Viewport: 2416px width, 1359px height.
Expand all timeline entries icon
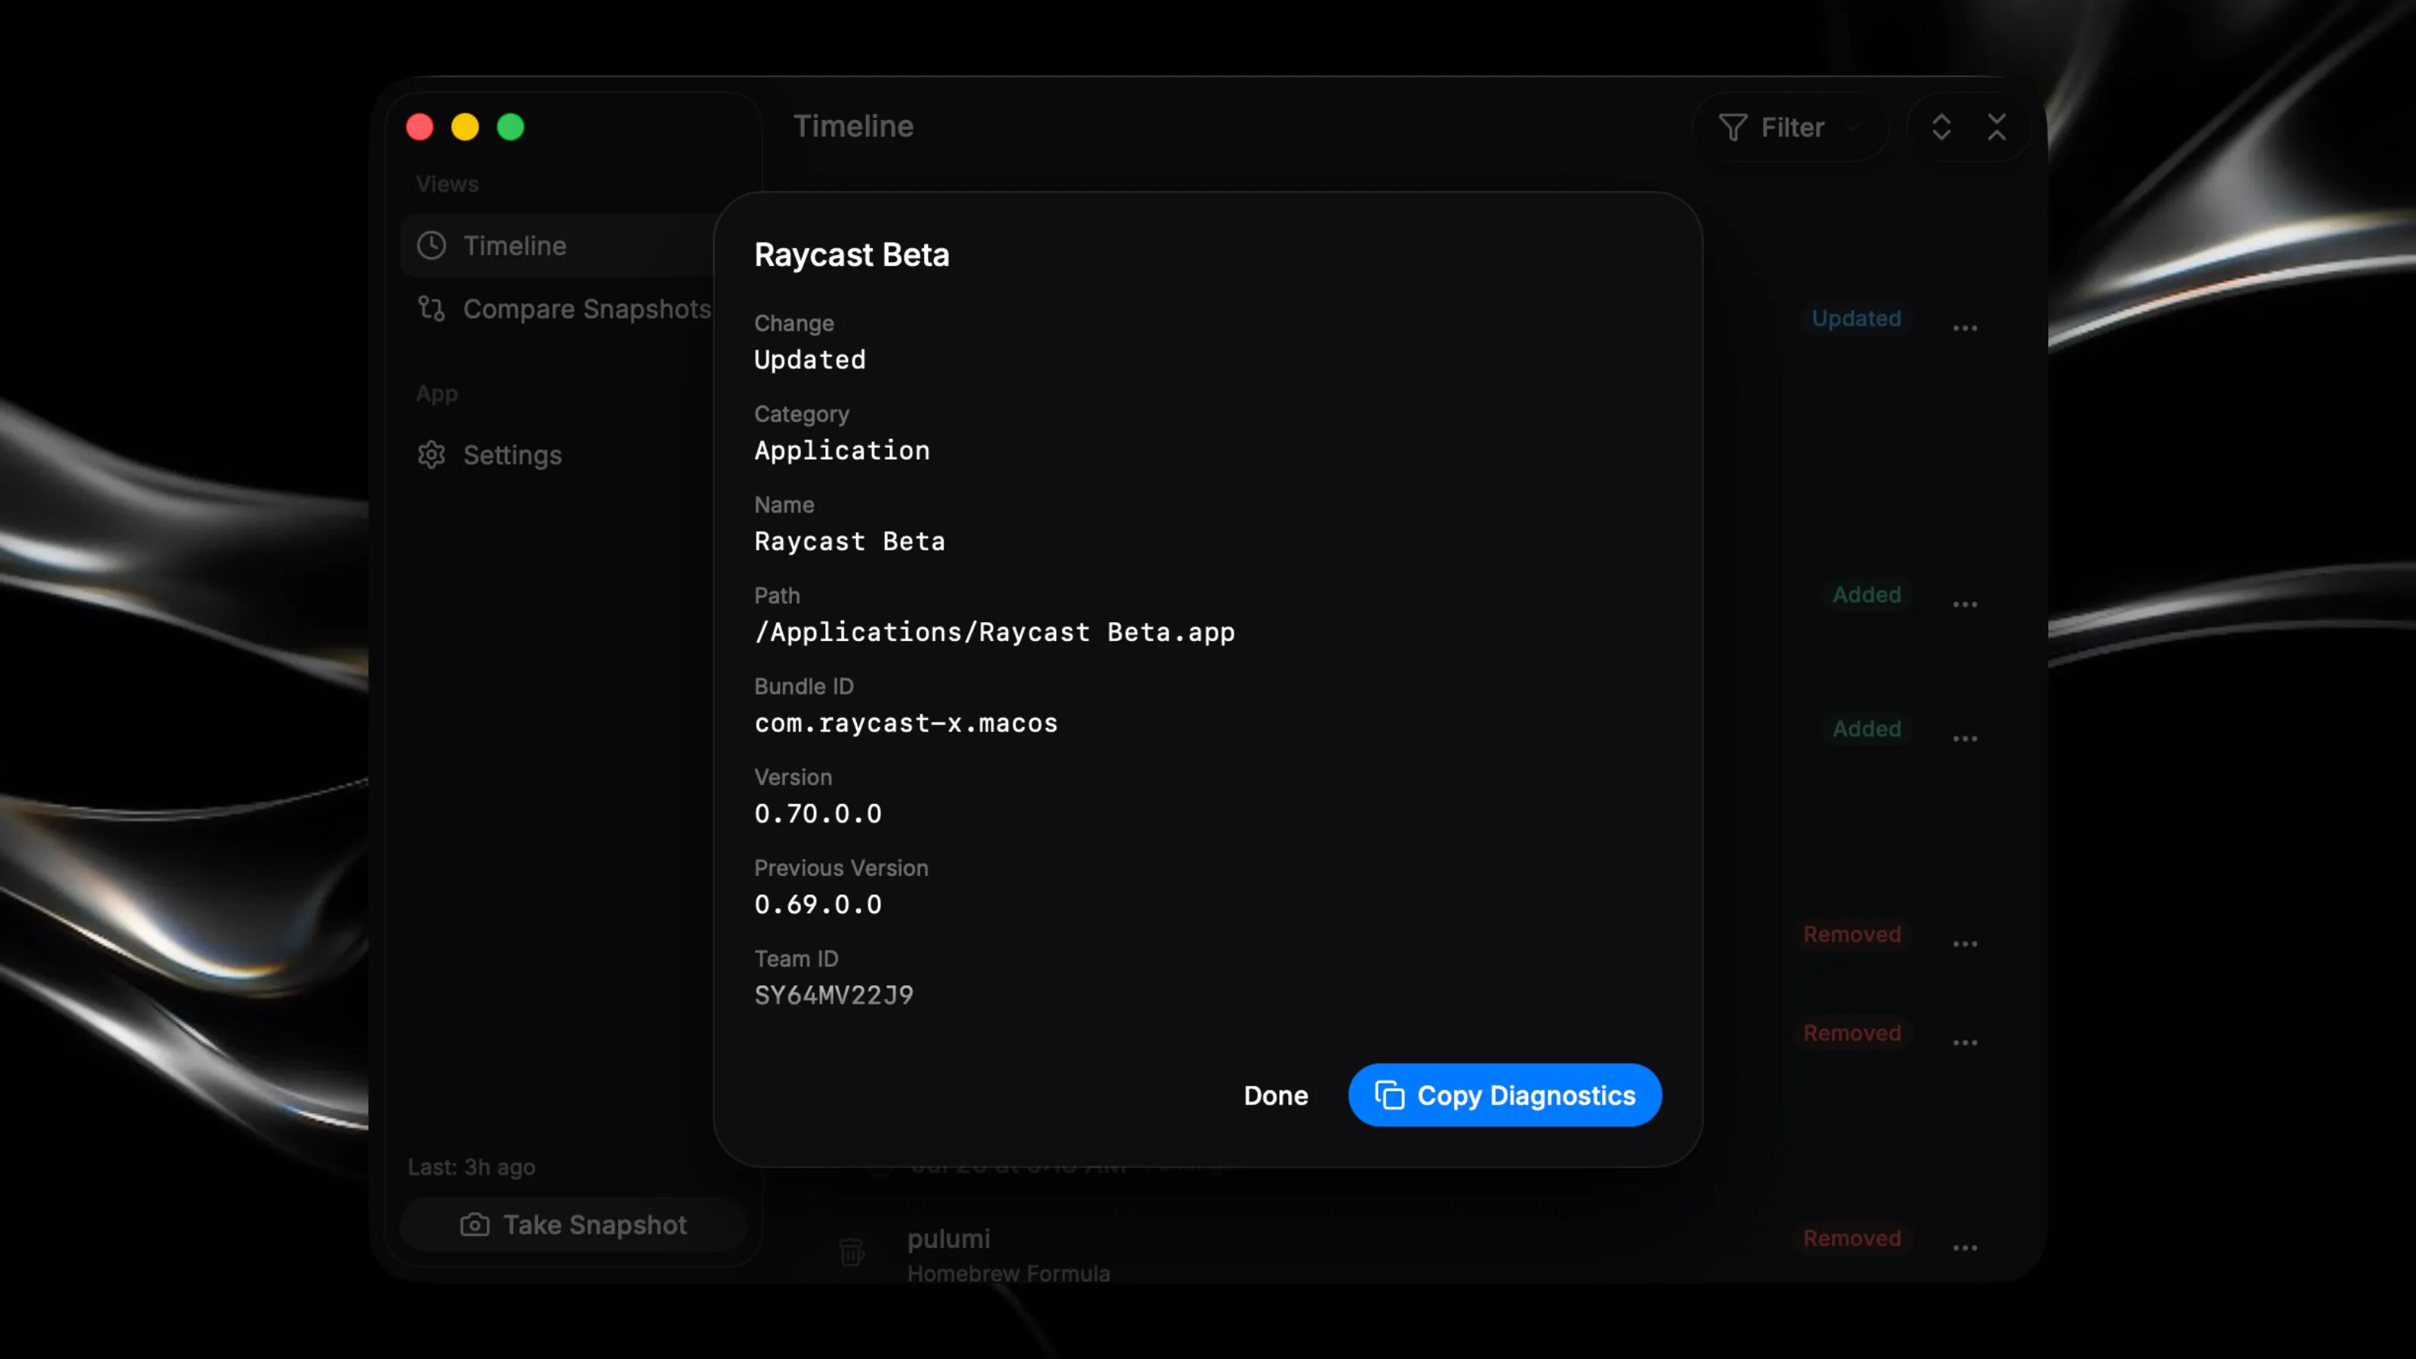[x=1941, y=127]
